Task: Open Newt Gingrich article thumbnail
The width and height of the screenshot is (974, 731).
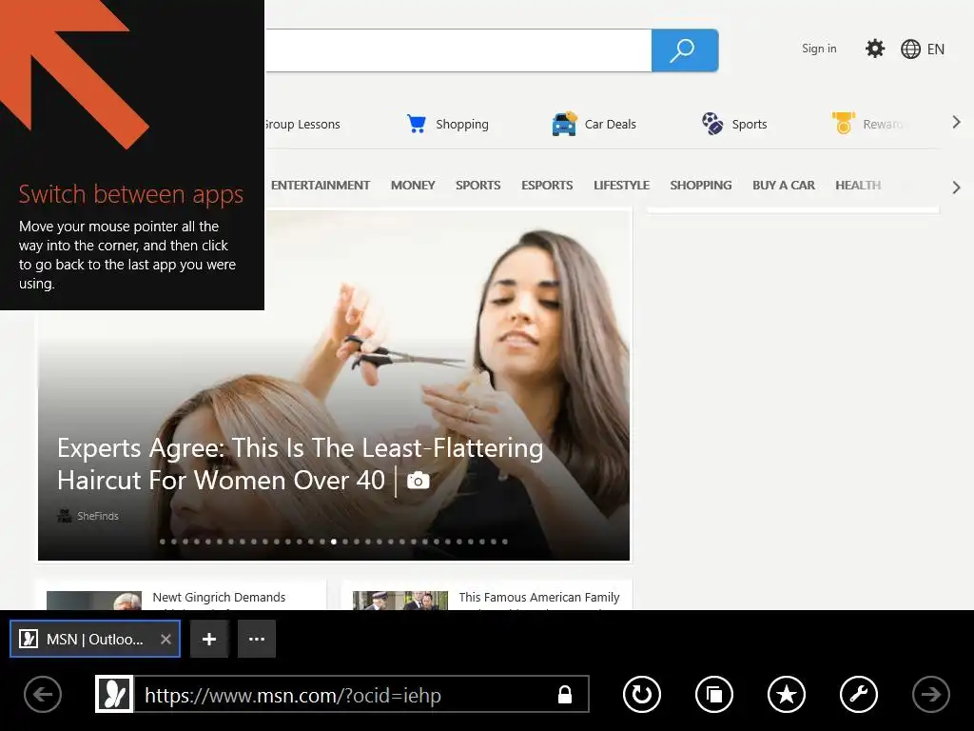Action: 94,601
